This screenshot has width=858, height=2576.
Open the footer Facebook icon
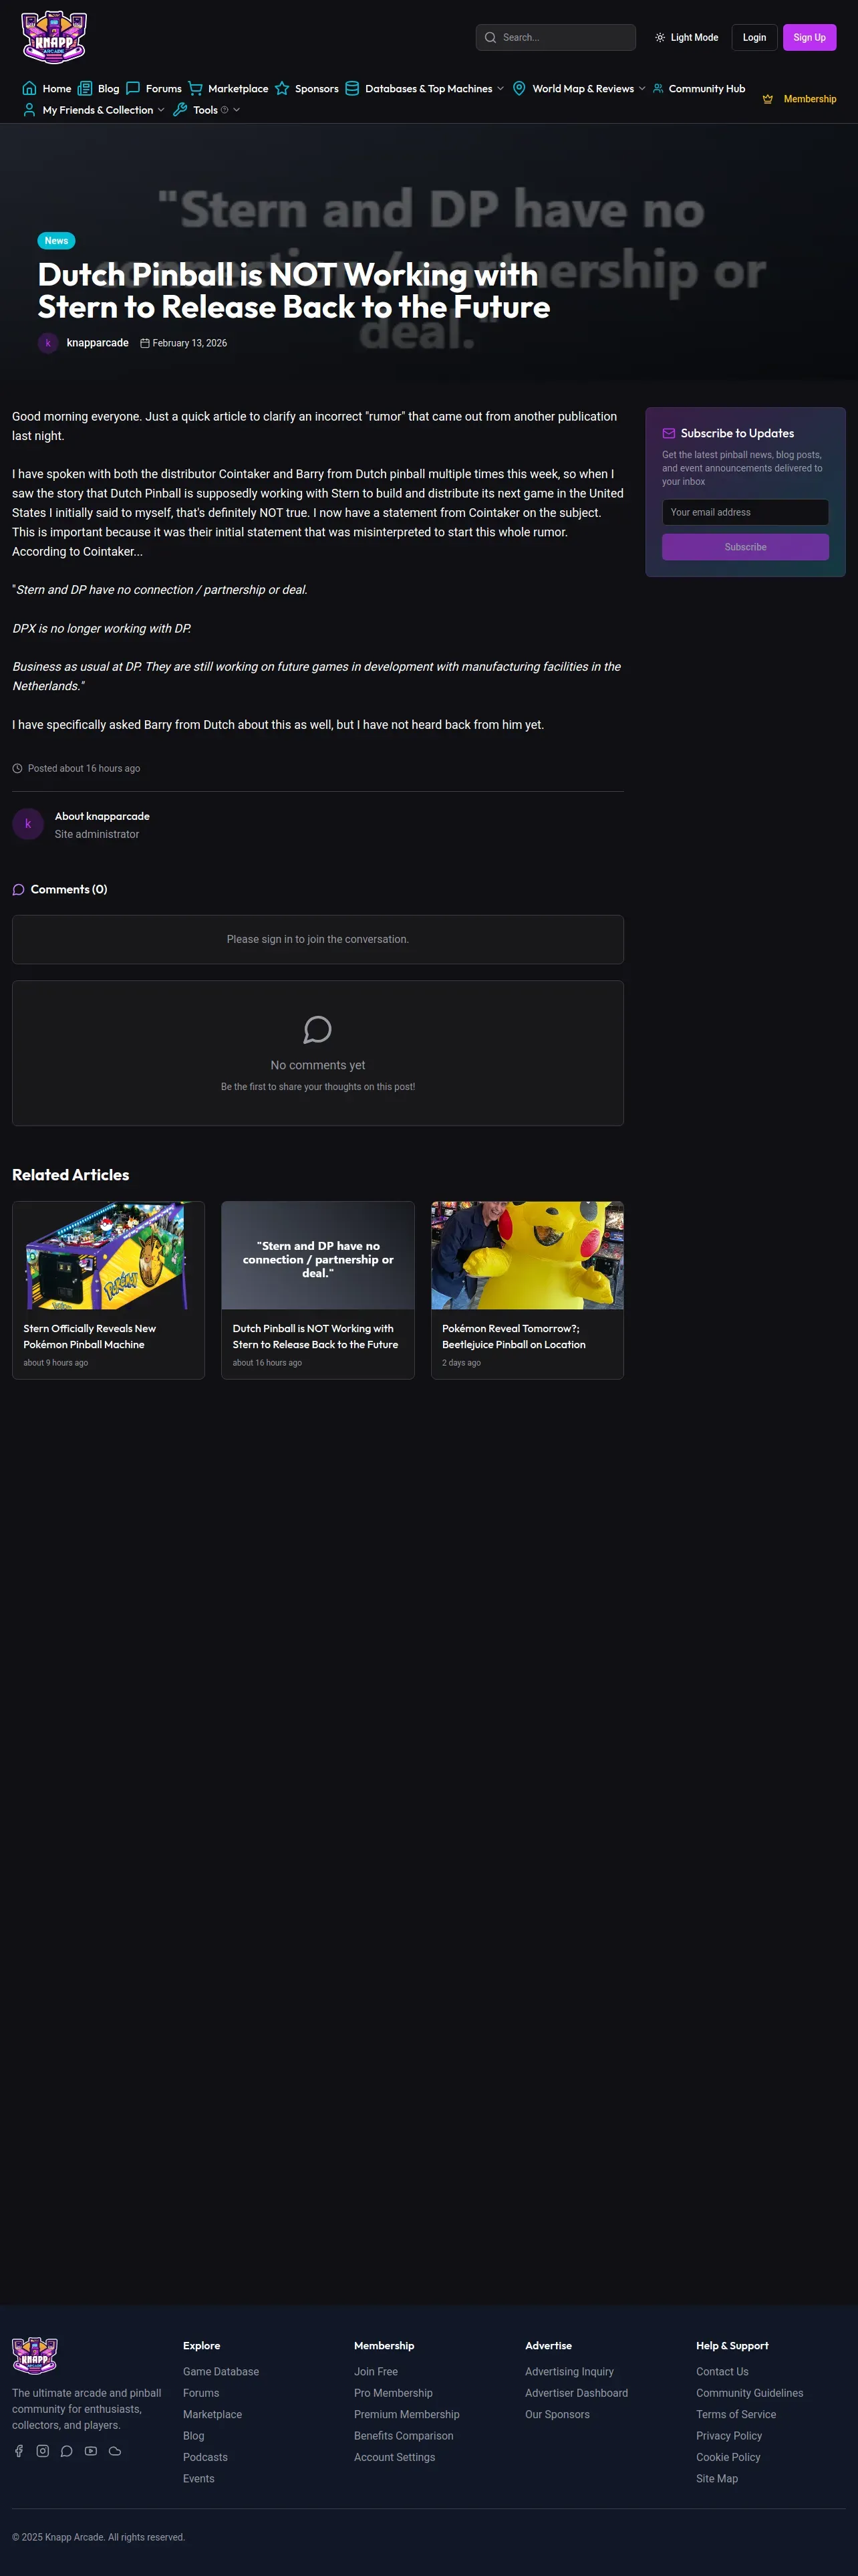(18, 2450)
